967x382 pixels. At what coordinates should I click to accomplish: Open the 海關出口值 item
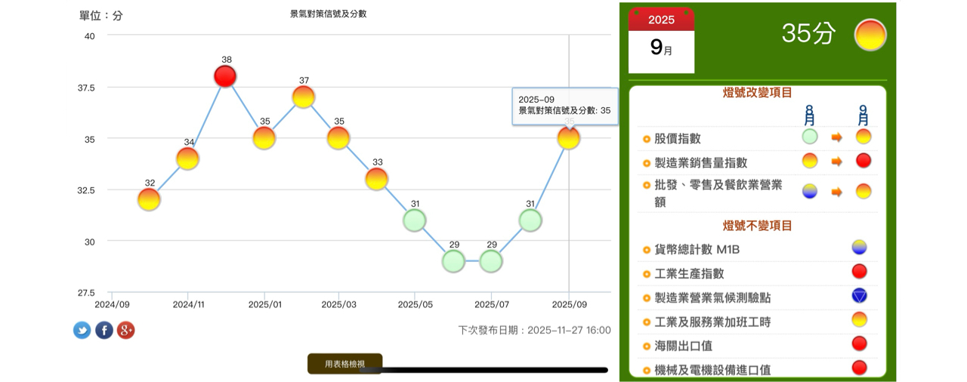click(683, 346)
